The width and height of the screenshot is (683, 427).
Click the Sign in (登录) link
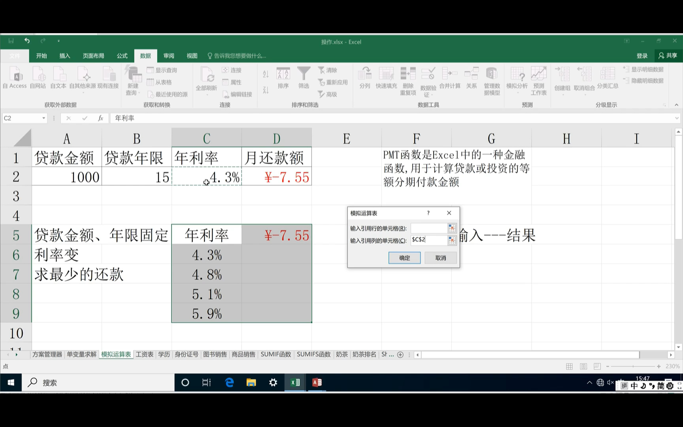pyautogui.click(x=642, y=56)
